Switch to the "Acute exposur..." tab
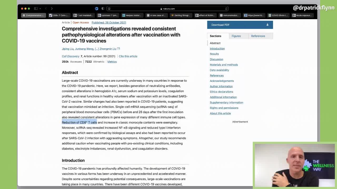This screenshot has height=189, width=337. (302, 15)
